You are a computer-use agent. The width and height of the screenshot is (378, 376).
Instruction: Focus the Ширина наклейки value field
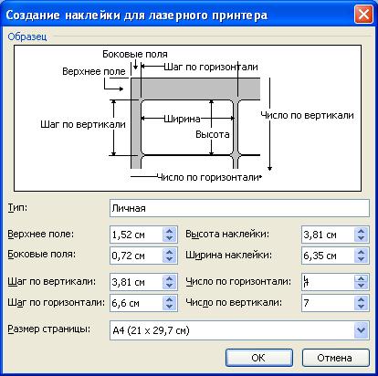coord(328,256)
